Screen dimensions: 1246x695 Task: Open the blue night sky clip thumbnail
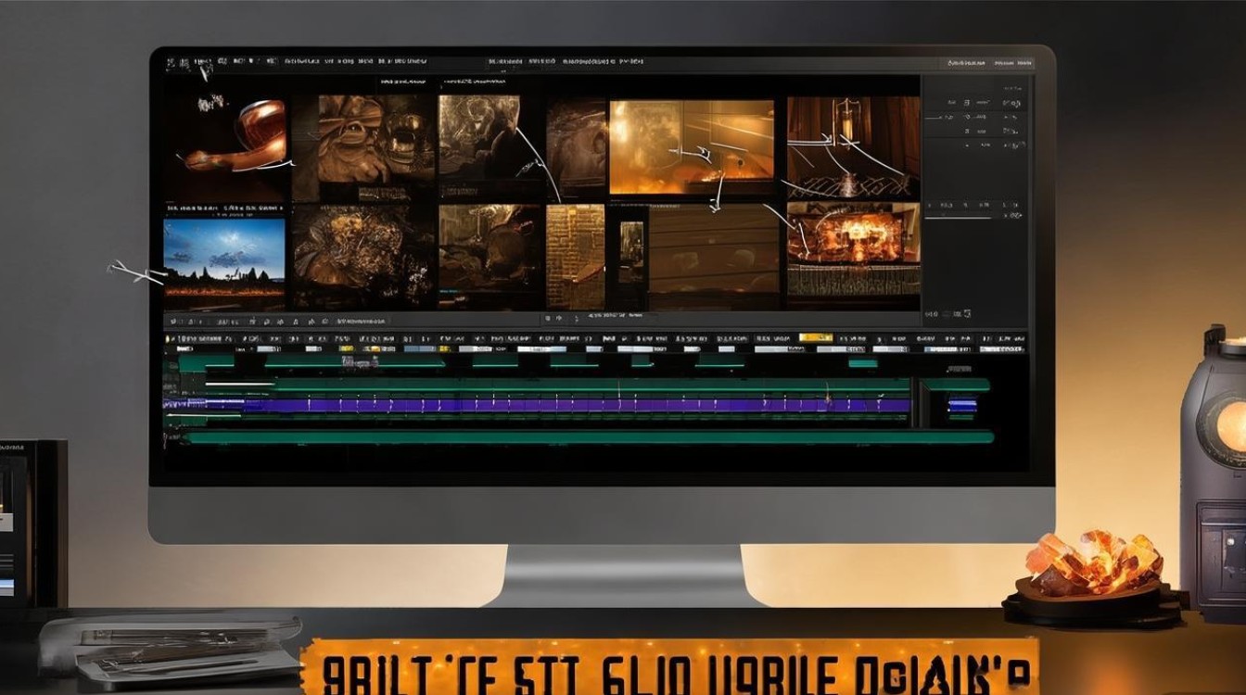click(x=224, y=263)
